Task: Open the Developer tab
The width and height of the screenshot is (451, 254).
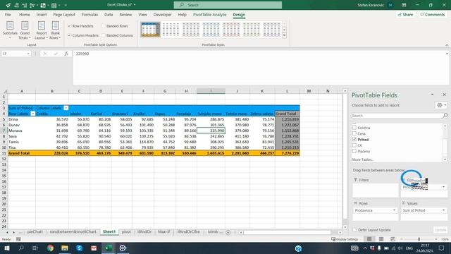Action: [163, 14]
